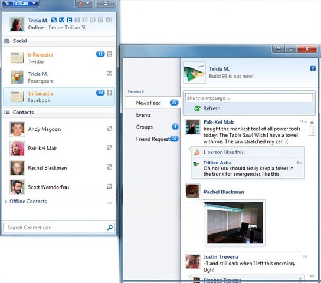This screenshot has height=283, width=321.
Task: Click service icon next to Pak-Kei Mak contact
Action: pos(110,147)
